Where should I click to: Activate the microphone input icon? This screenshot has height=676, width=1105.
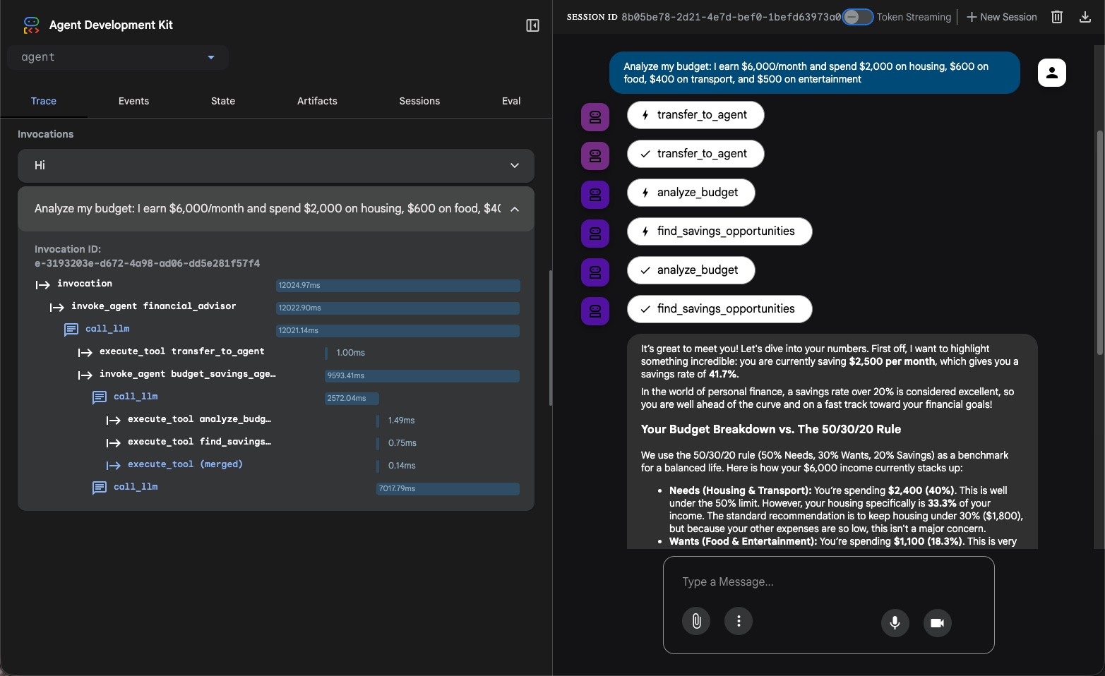coord(895,622)
